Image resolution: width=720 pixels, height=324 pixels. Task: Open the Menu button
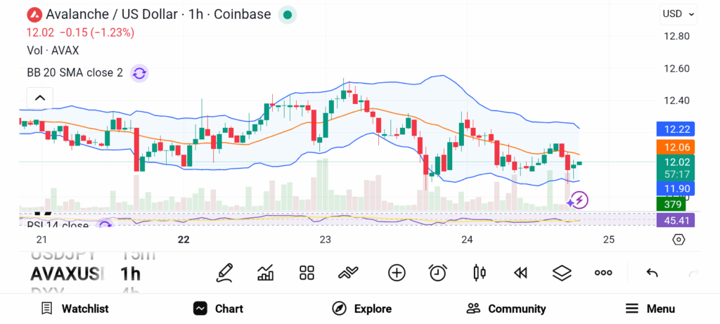650,309
